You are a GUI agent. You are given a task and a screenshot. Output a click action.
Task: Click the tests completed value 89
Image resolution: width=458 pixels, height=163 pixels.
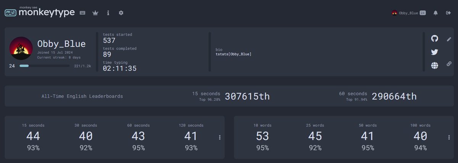(x=107, y=54)
